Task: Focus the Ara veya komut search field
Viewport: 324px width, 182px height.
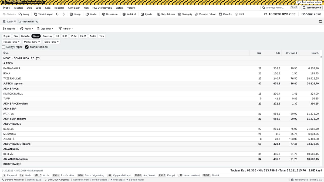Action: pyautogui.click(x=280, y=8)
